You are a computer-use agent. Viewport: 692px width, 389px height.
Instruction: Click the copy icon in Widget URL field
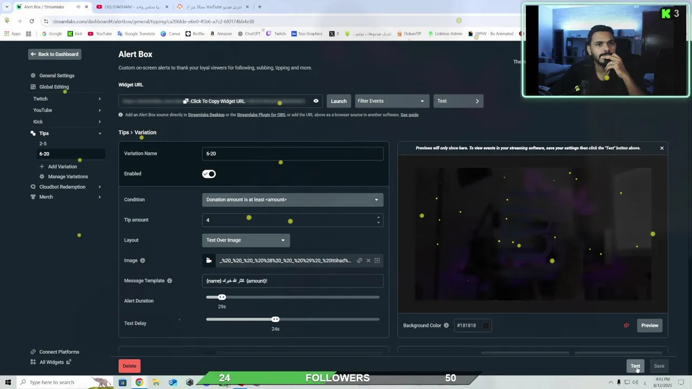pyautogui.click(x=185, y=101)
